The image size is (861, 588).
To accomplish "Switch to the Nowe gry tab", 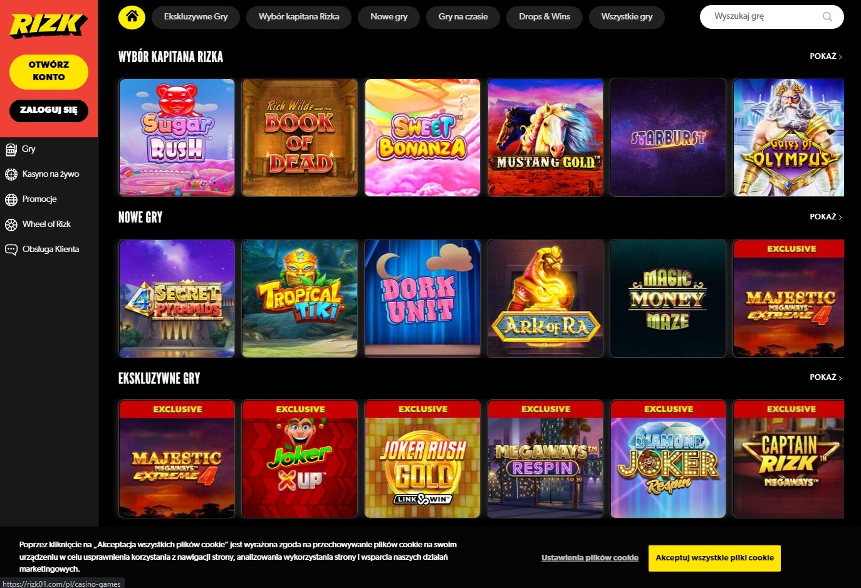I will (389, 17).
